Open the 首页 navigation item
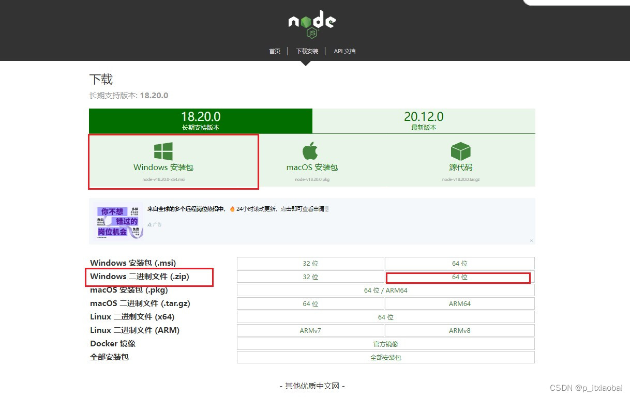Image resolution: width=630 pixels, height=397 pixels. click(275, 51)
